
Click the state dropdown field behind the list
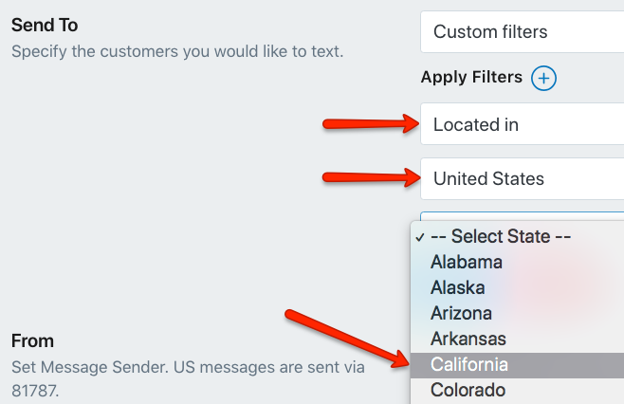tap(523, 216)
